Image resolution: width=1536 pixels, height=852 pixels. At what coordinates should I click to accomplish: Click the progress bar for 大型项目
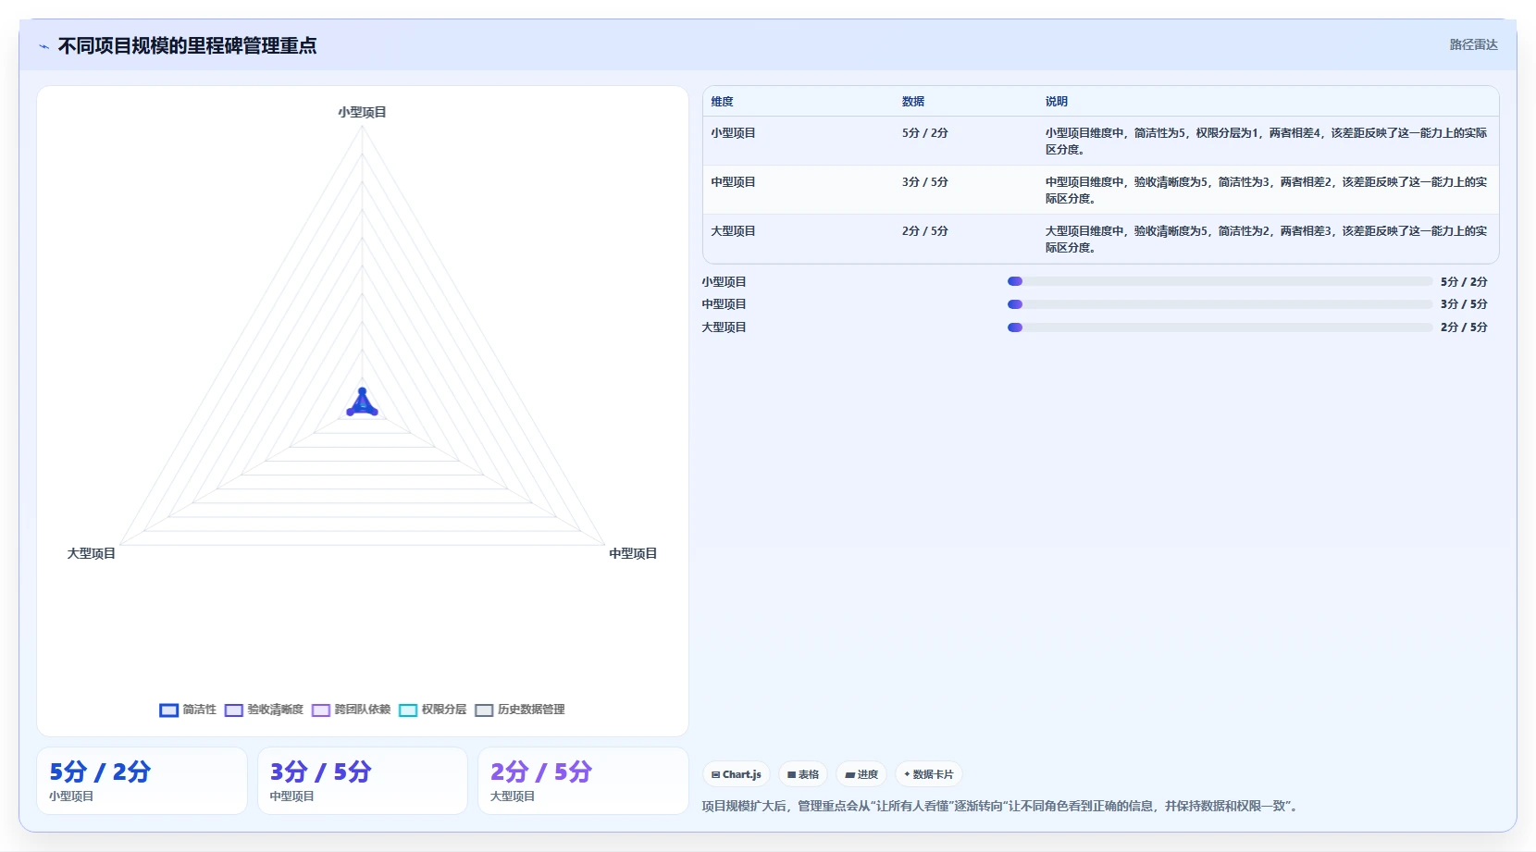[x=1220, y=327]
